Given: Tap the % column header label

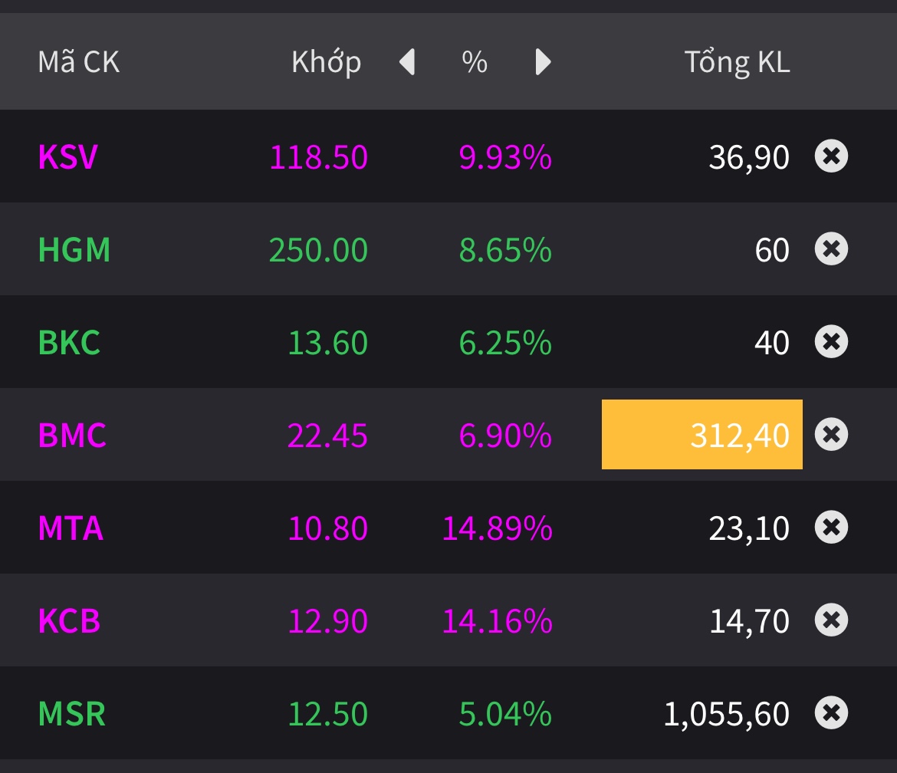Looking at the screenshot, I should tap(475, 62).
